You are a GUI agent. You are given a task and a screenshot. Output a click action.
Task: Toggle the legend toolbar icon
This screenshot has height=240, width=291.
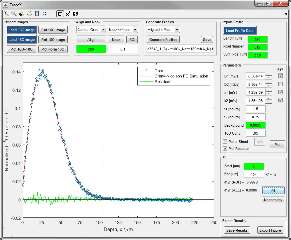pos(44,14)
